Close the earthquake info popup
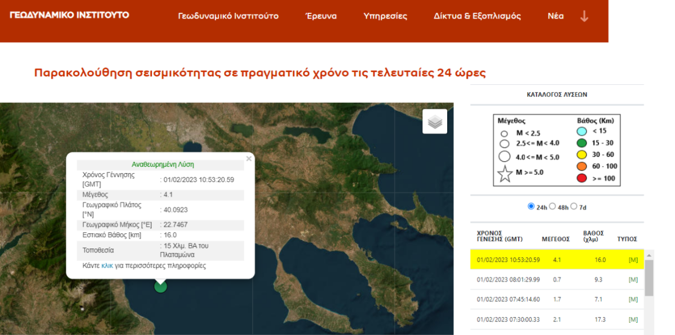 pyautogui.click(x=249, y=159)
